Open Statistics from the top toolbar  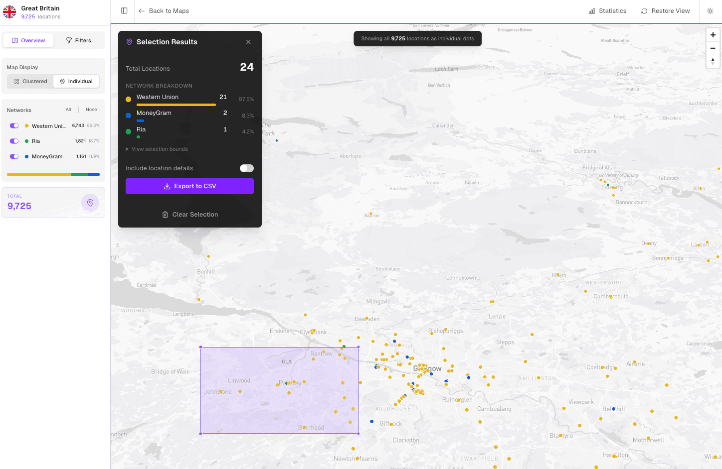pyautogui.click(x=607, y=10)
